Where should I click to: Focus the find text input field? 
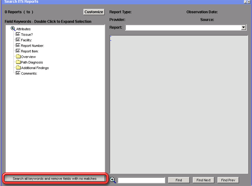[x=141, y=180]
